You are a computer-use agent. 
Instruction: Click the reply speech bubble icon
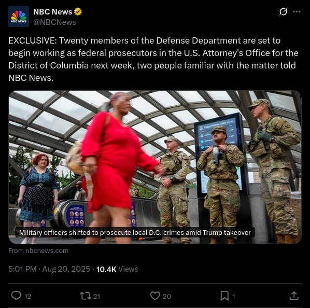pyautogui.click(x=16, y=296)
